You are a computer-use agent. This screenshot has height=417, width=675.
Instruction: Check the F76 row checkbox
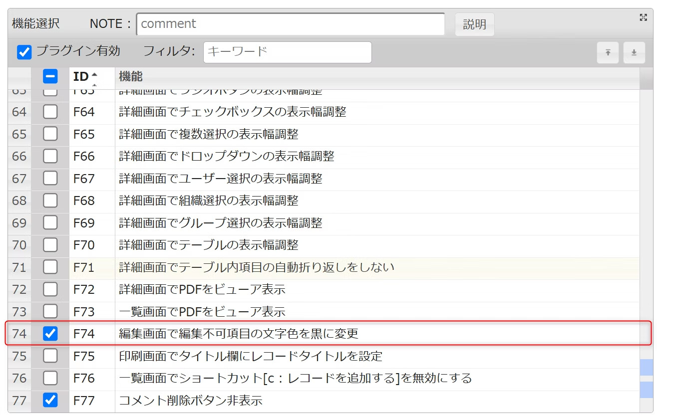tap(50, 378)
